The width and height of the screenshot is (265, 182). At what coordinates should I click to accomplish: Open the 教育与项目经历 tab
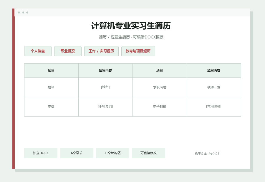[138, 51]
